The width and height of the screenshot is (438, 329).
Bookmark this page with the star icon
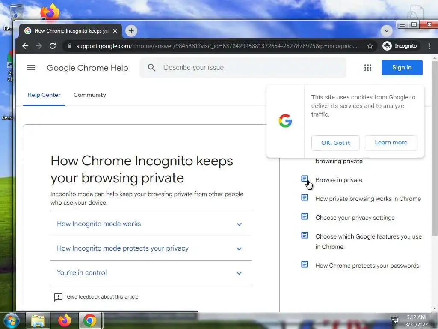tap(370, 46)
